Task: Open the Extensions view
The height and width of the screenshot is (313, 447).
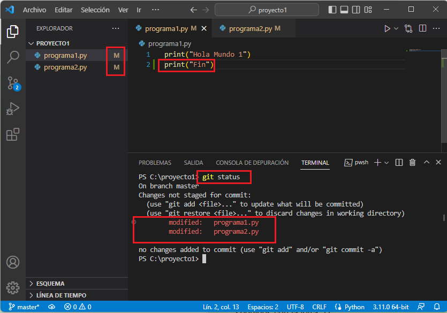Action: [12, 134]
